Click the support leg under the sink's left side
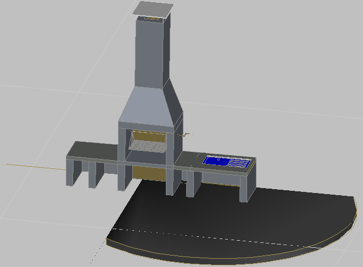Image resolution: width=363 pixels, height=267 pixels. coord(190,184)
